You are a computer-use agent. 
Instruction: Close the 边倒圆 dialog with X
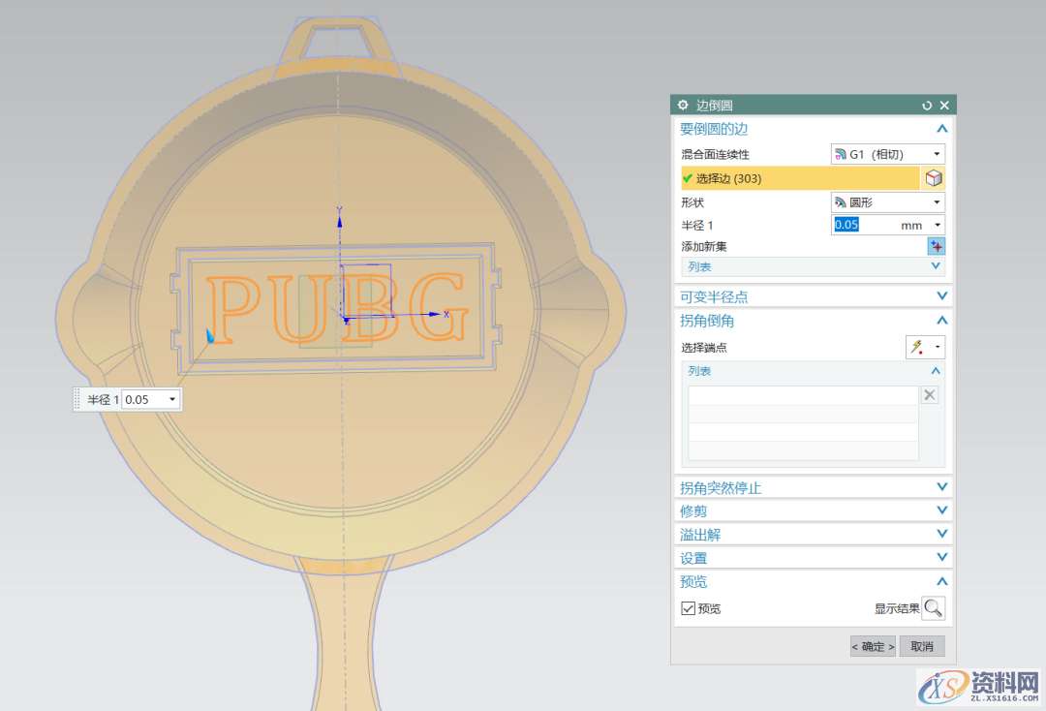(945, 105)
